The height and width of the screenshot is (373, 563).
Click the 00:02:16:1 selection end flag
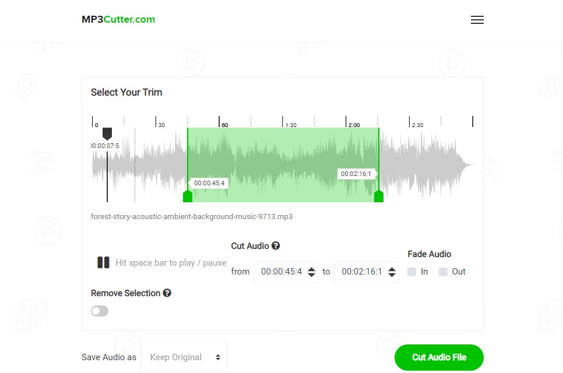tap(357, 173)
